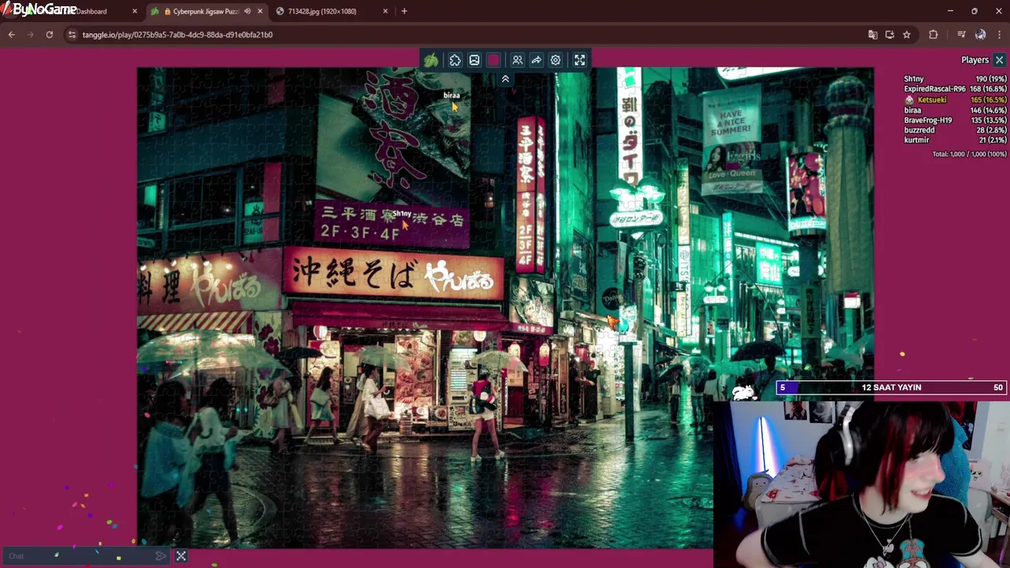Open the media controls icon
Viewport: 1010px width, 568px height.
961,35
